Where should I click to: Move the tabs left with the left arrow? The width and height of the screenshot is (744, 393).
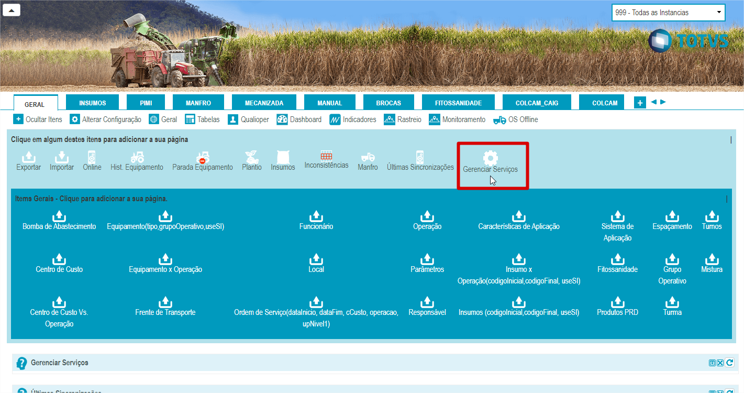(653, 102)
